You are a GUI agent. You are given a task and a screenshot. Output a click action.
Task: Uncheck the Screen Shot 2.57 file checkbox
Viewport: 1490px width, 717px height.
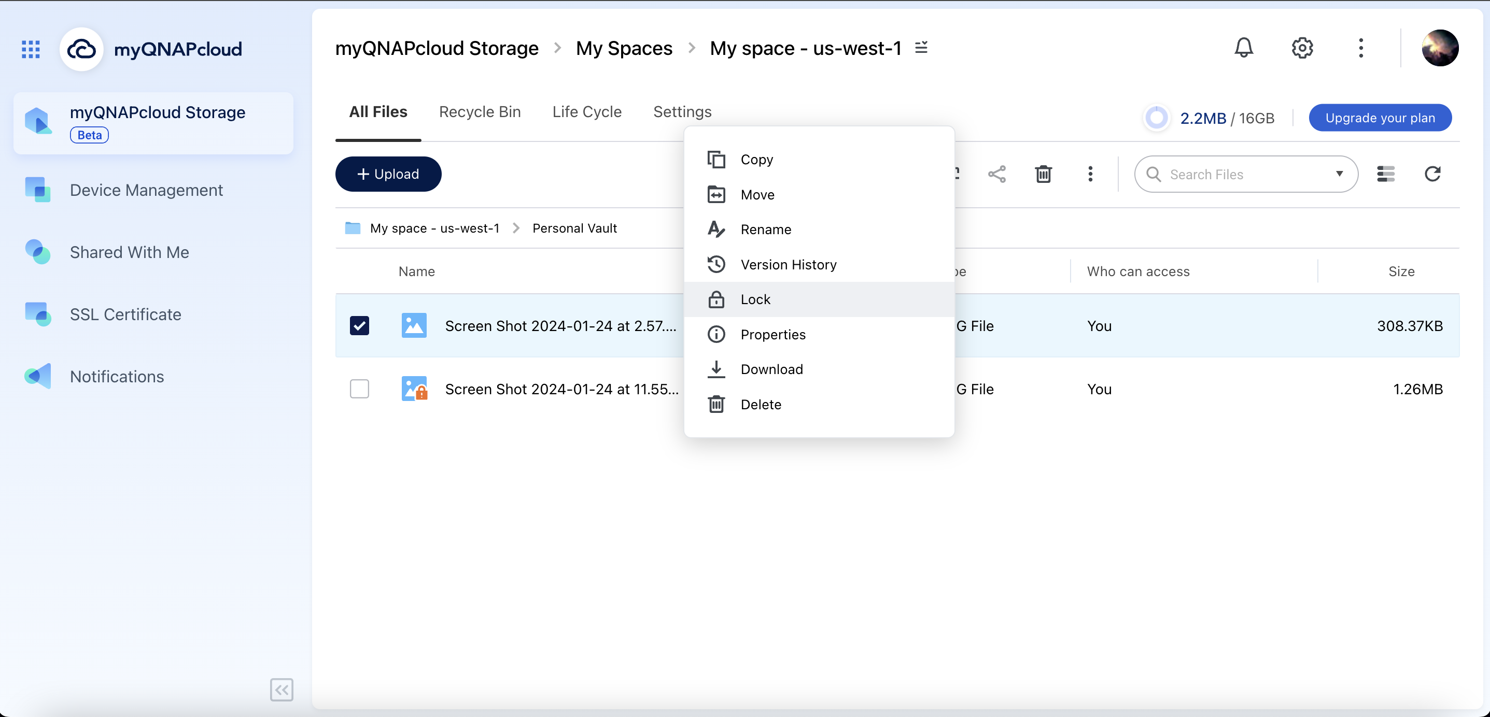pyautogui.click(x=359, y=325)
